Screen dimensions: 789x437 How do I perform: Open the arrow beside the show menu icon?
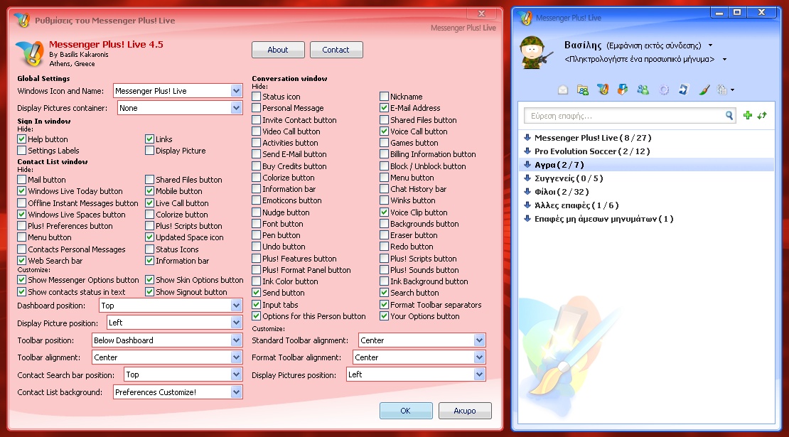coord(732,90)
